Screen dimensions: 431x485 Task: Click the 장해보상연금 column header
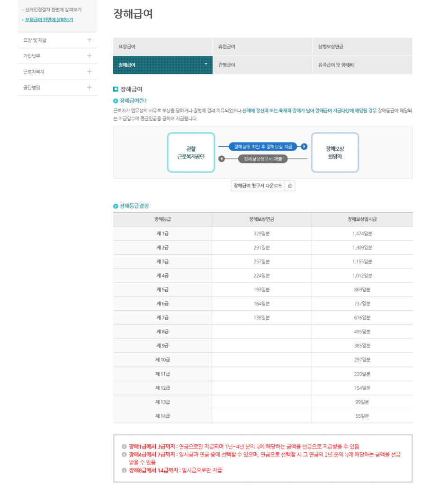(262, 219)
